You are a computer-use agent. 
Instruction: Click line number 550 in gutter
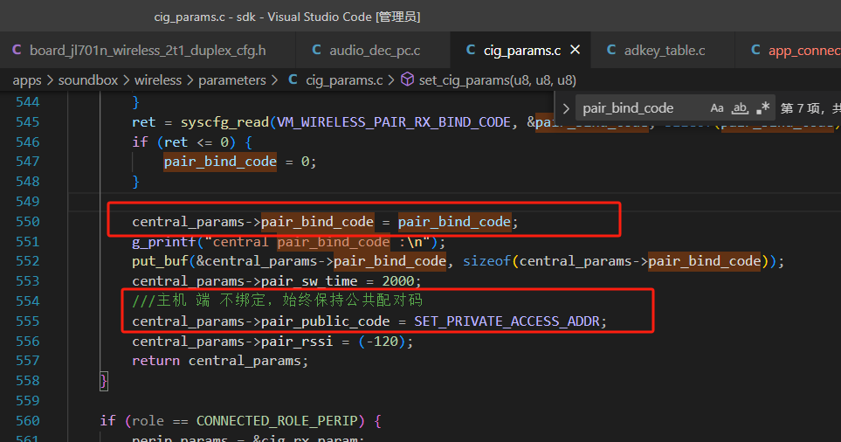27,222
